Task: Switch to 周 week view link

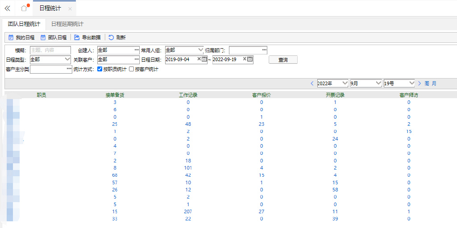Action: tap(427, 83)
